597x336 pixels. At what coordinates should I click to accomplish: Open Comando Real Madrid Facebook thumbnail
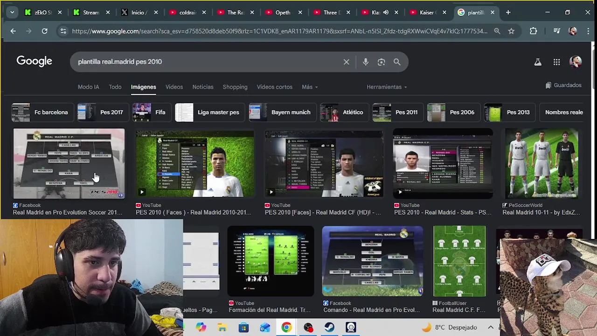tap(373, 261)
